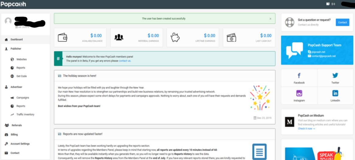Click the Contact envelope icon in sidebar

(6, 153)
